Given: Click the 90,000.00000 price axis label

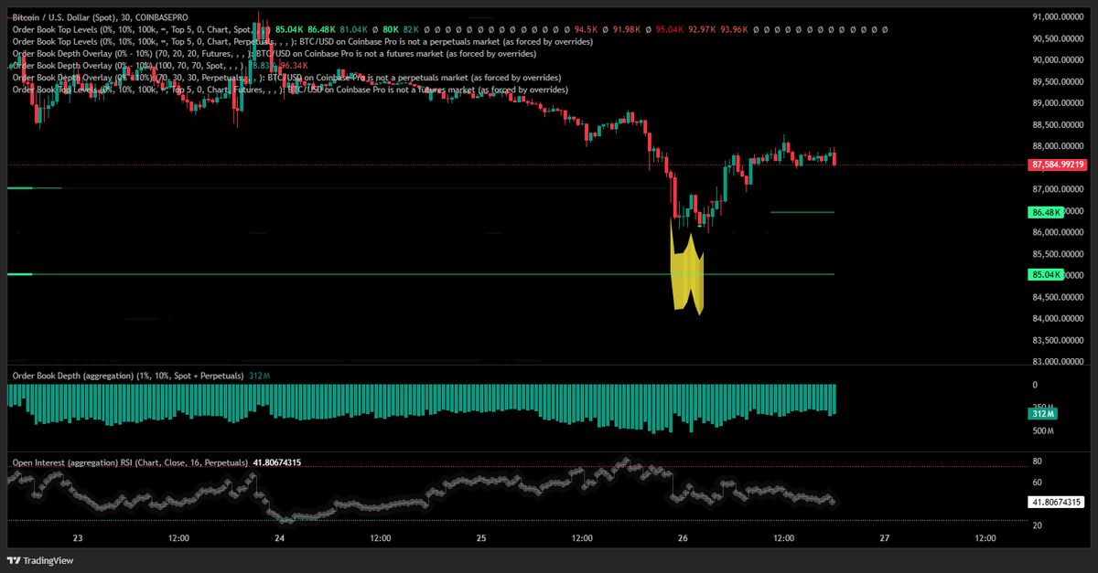Looking at the screenshot, I should (x=1059, y=60).
